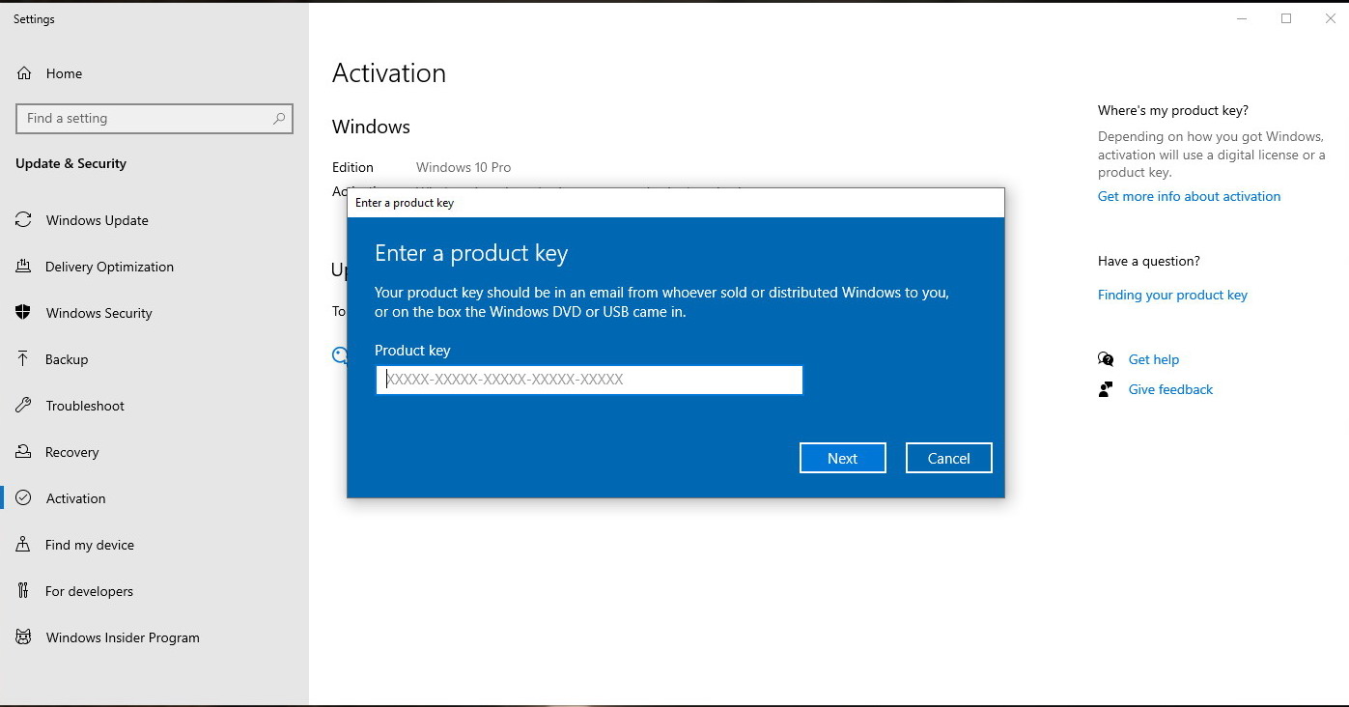Click the Troubleshoot wrench icon
This screenshot has height=707, width=1349.
pos(24,406)
